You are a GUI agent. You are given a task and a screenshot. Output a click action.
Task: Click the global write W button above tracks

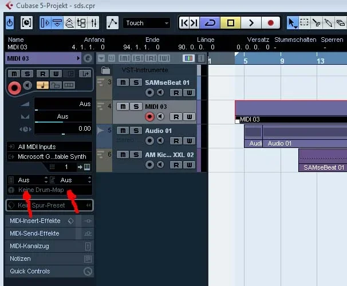(164, 58)
